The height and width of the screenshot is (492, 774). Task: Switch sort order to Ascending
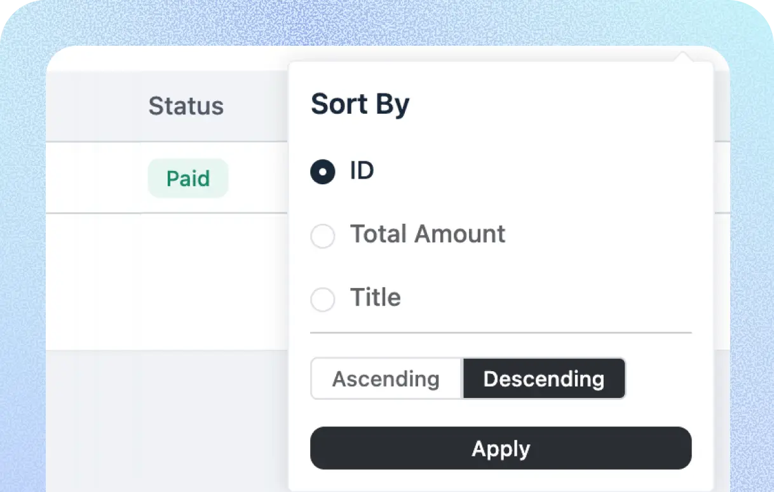coord(386,379)
